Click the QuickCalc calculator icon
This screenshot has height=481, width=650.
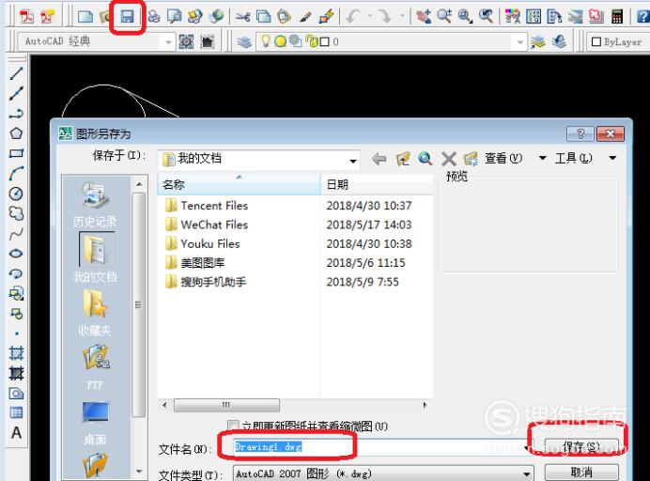[617, 17]
